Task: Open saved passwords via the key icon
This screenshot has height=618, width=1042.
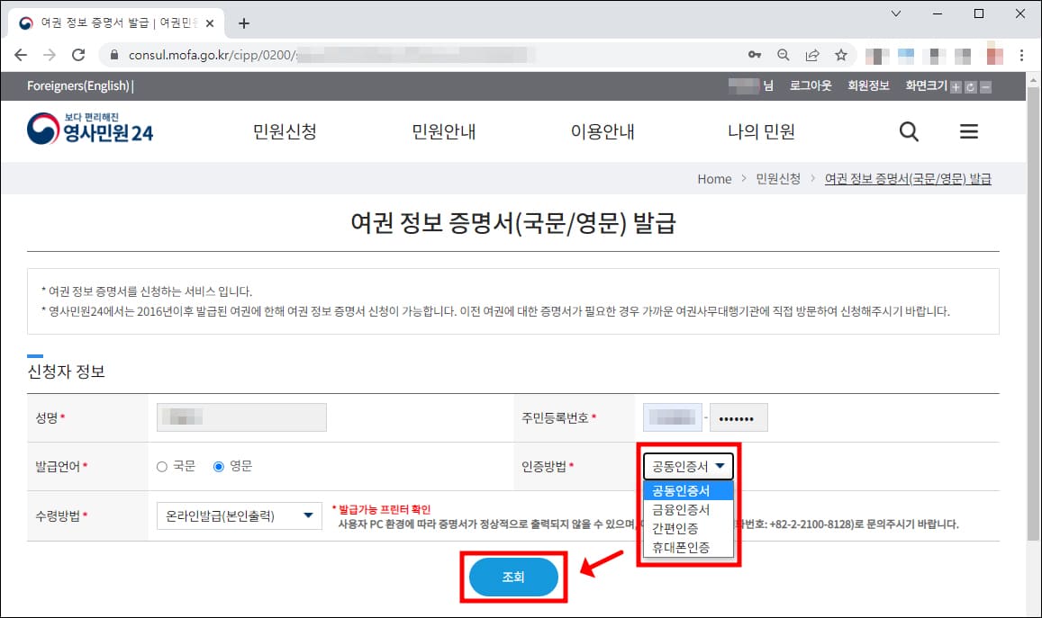Action: click(755, 54)
